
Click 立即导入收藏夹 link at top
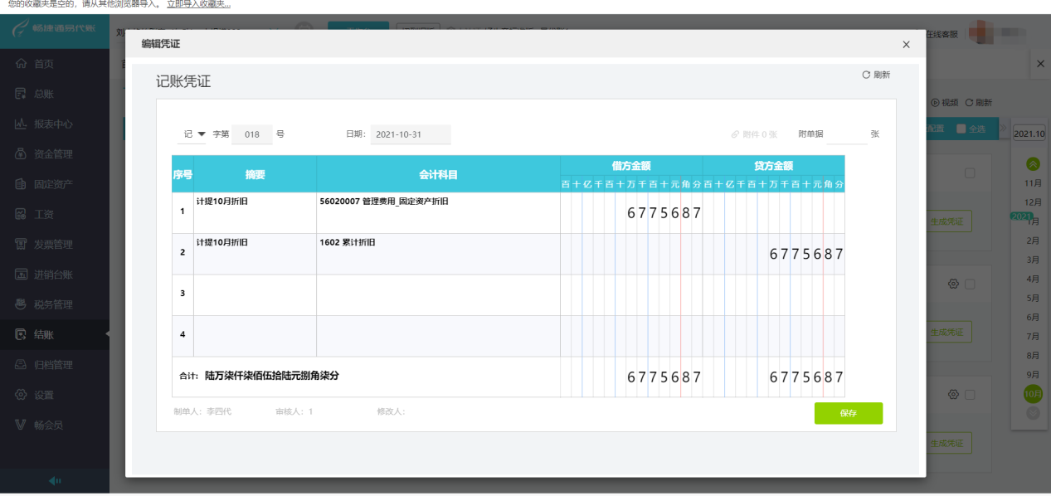[199, 4]
